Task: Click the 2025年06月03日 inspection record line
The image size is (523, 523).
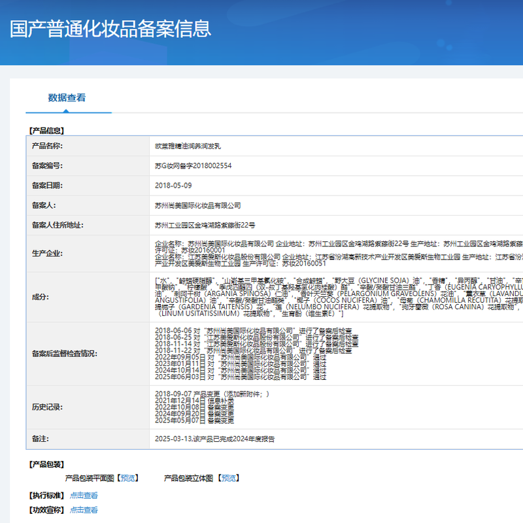Action: (240, 377)
